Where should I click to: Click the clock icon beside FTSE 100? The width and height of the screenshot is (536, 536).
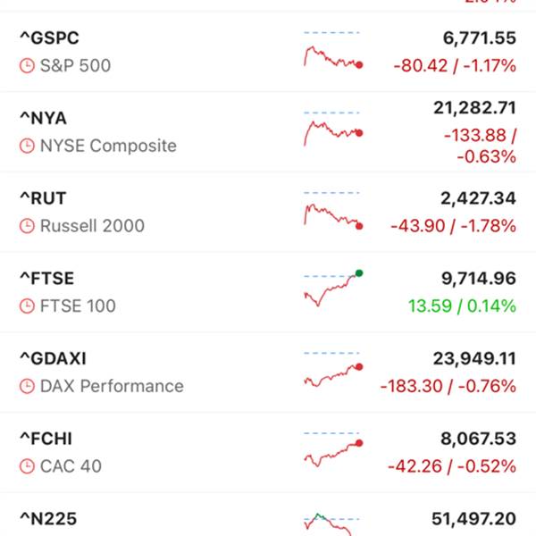click(26, 306)
